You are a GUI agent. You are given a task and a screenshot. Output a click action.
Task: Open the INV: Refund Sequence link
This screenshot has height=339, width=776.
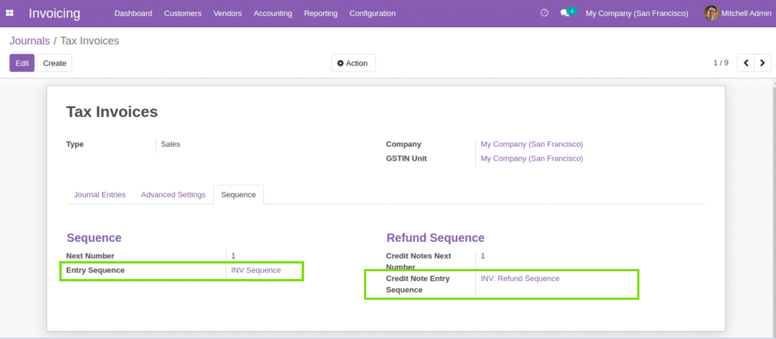pos(520,279)
